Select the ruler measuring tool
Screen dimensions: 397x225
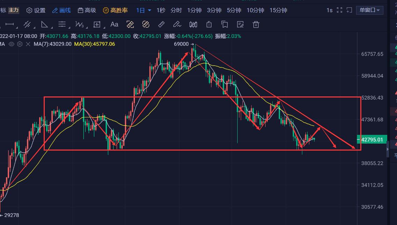click(x=161, y=24)
